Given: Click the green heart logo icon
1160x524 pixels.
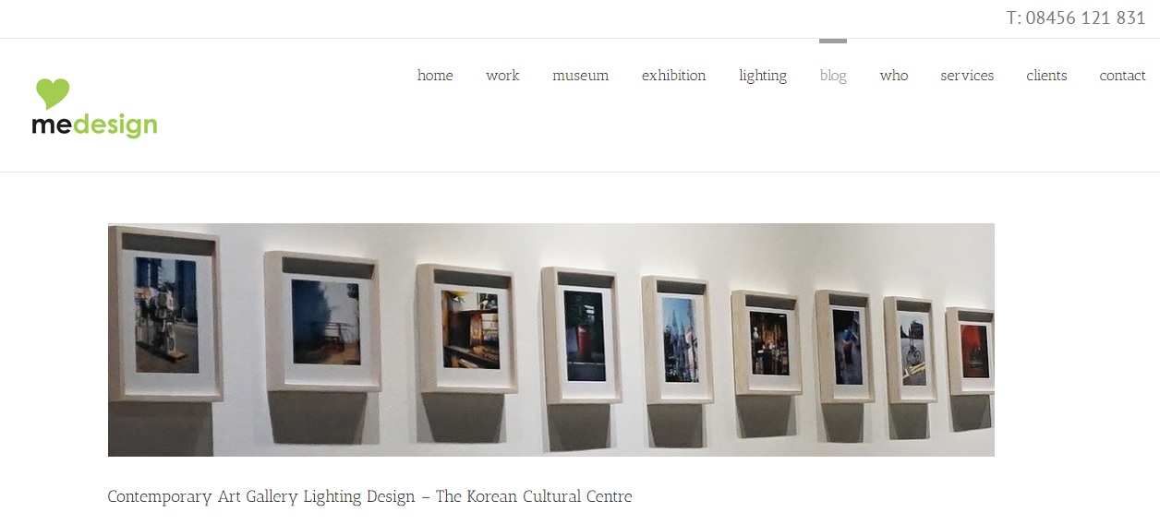Looking at the screenshot, I should 53,94.
